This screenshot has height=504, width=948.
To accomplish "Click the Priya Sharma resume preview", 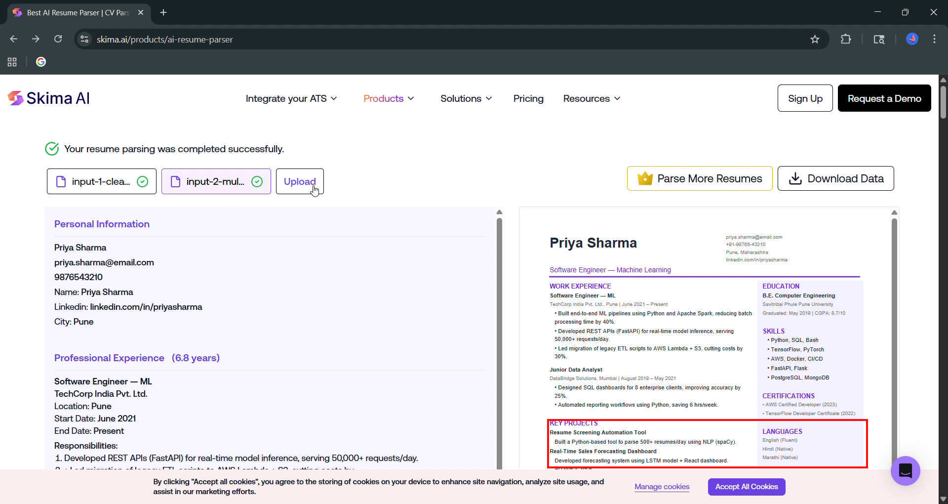I will pos(705,338).
